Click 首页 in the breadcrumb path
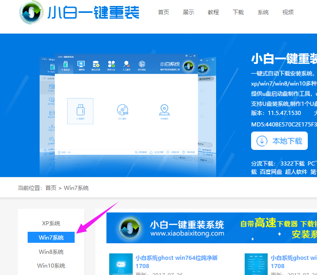Image resolution: width=317 pixels, height=275 pixels. coord(51,188)
